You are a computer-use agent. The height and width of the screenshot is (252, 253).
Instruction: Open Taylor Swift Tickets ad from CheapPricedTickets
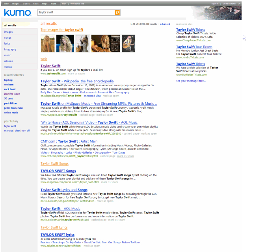191,30
